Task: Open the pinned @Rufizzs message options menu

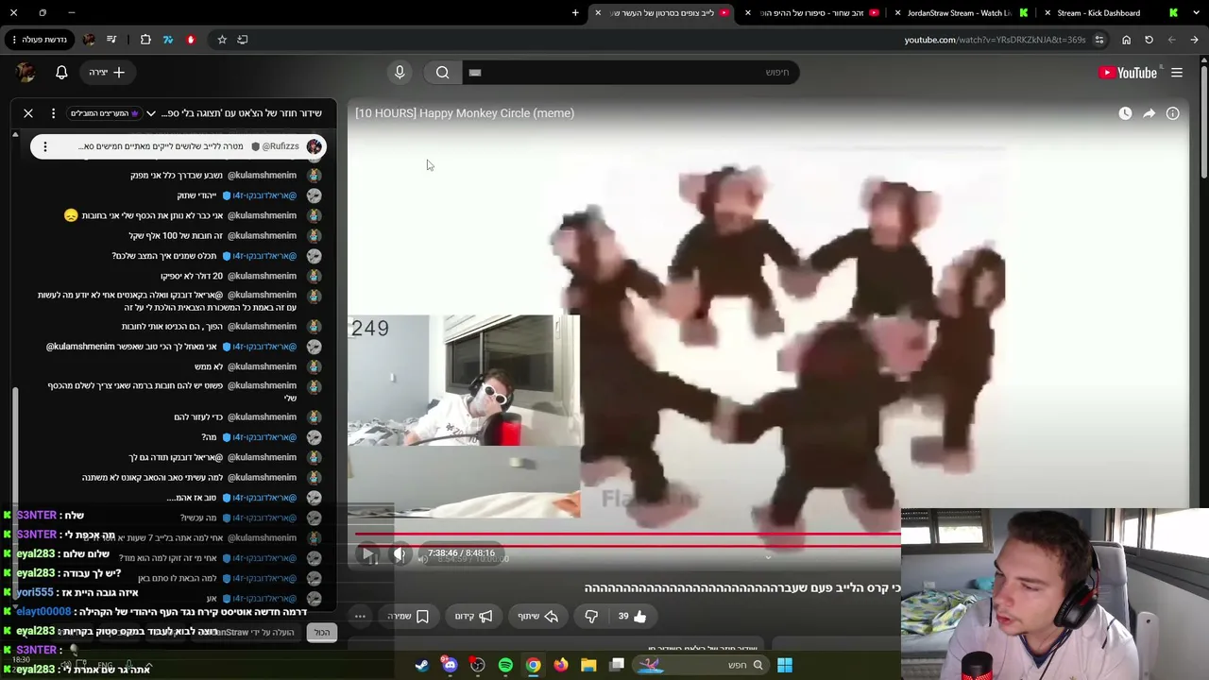Action: coord(43,146)
